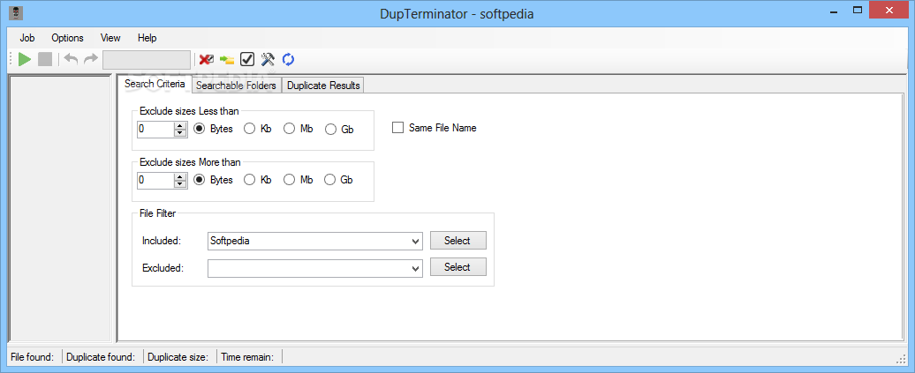Screen dimensions: 915x373
Task: Click the disabled toolbar text box
Action: point(147,59)
